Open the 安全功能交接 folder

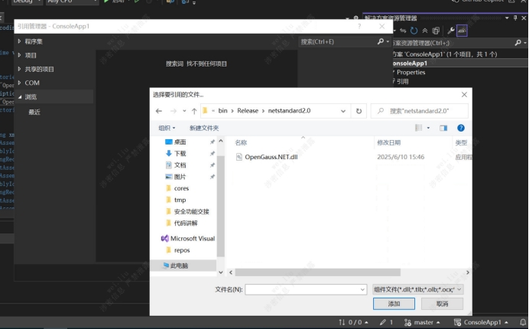pos(192,211)
